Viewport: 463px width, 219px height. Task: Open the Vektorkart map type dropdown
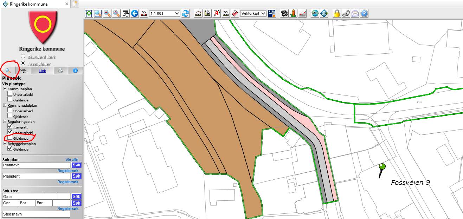click(x=253, y=13)
